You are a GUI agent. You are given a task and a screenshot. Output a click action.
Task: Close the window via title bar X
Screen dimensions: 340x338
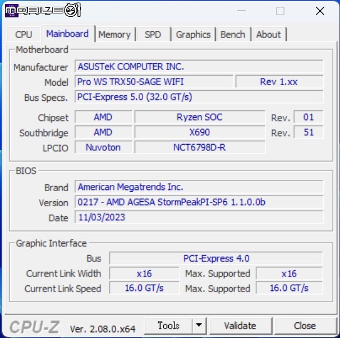coord(320,11)
